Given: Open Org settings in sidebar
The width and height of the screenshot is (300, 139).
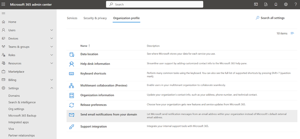Looking at the screenshot, I should pos(16,109).
